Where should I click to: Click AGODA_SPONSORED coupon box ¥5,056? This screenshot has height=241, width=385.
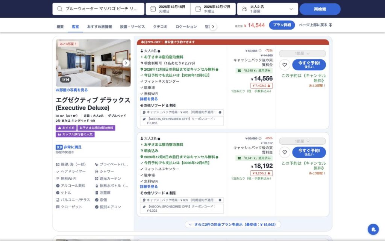[182, 121]
